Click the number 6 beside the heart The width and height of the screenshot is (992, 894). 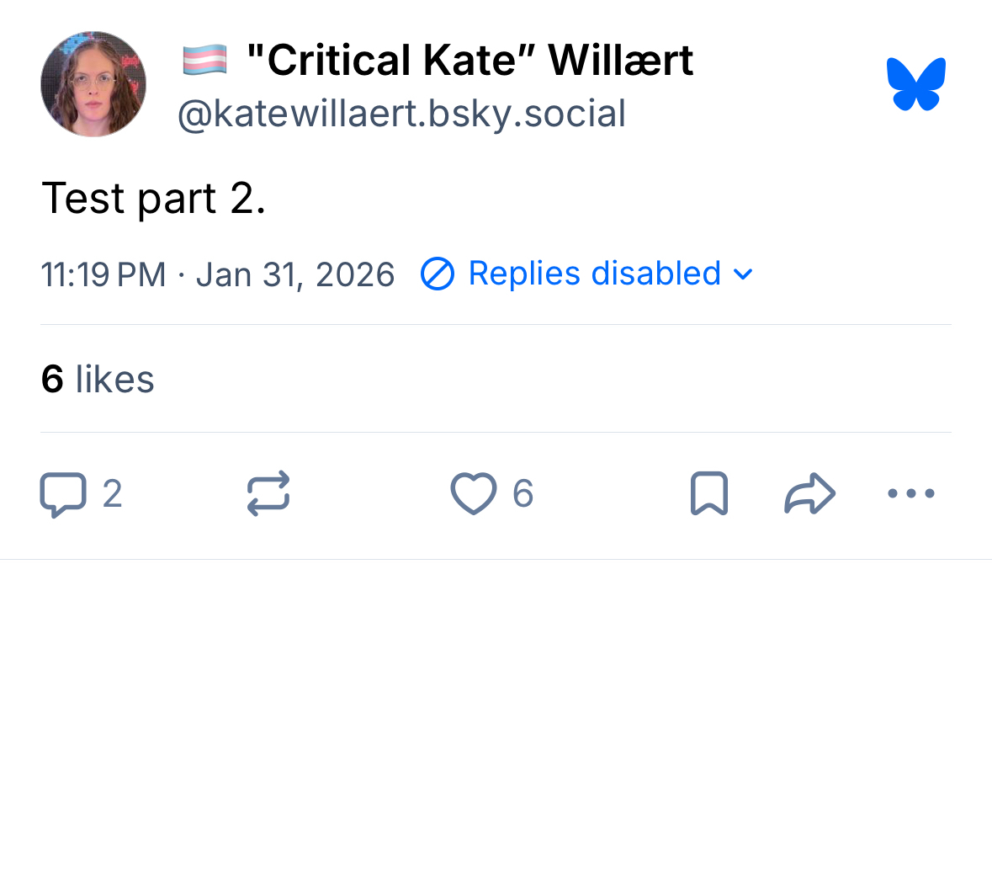point(523,494)
